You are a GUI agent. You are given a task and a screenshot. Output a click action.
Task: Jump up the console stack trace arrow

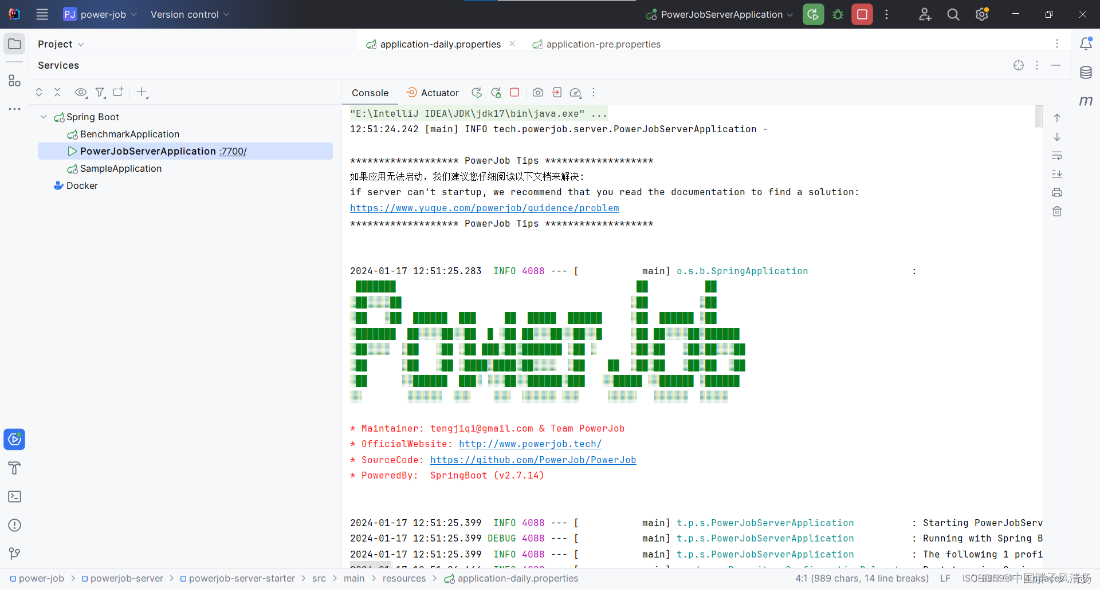1057,118
